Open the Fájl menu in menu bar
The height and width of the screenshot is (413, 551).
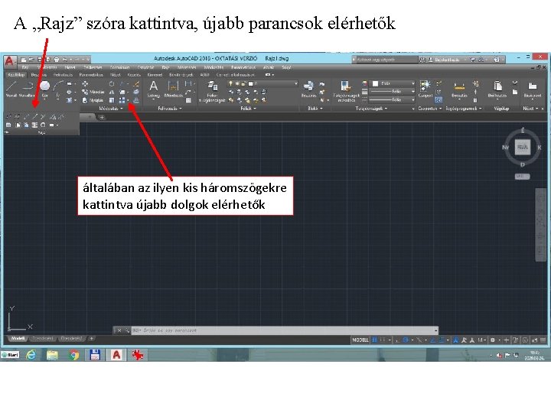(25, 67)
